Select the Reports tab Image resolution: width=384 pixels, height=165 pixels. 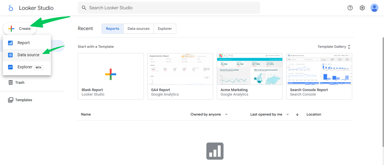pyautogui.click(x=112, y=28)
